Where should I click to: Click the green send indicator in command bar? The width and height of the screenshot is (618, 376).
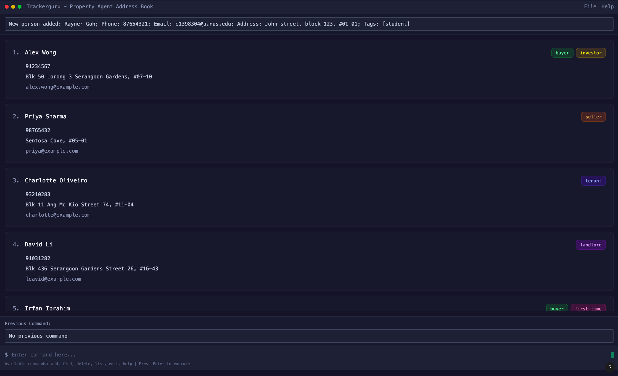pyautogui.click(x=612, y=355)
